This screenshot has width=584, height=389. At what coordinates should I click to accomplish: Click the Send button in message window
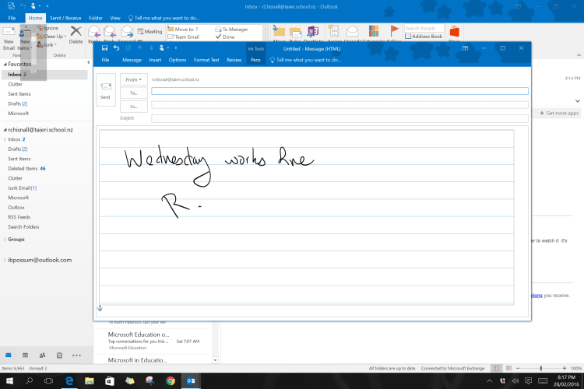106,90
